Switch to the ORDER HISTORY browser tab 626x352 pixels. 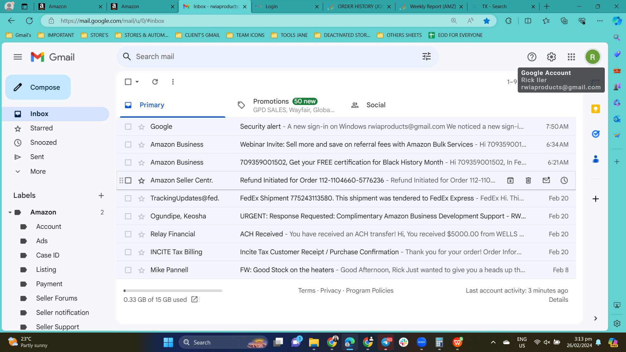[x=359, y=7]
